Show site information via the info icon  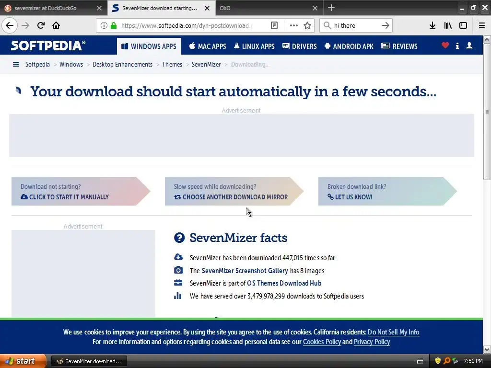tap(104, 25)
